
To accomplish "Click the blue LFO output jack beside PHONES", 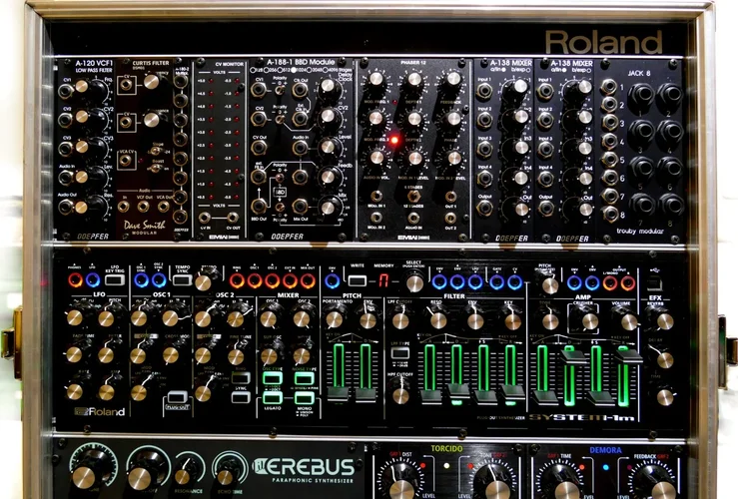I will [x=93, y=280].
